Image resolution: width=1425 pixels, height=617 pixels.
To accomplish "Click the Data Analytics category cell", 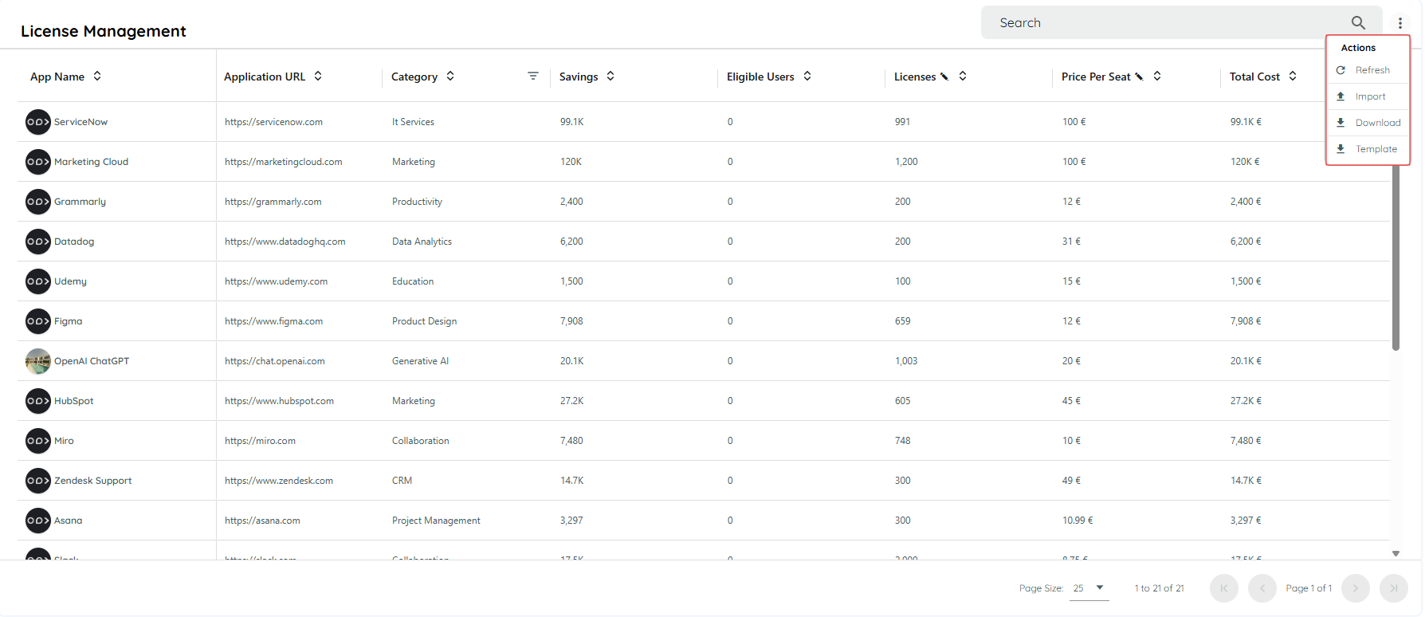I will [422, 242].
